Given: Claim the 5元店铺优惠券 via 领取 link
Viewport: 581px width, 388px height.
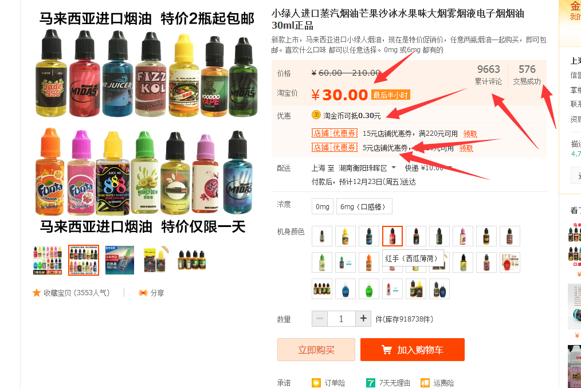Looking at the screenshot, I should pyautogui.click(x=466, y=148).
